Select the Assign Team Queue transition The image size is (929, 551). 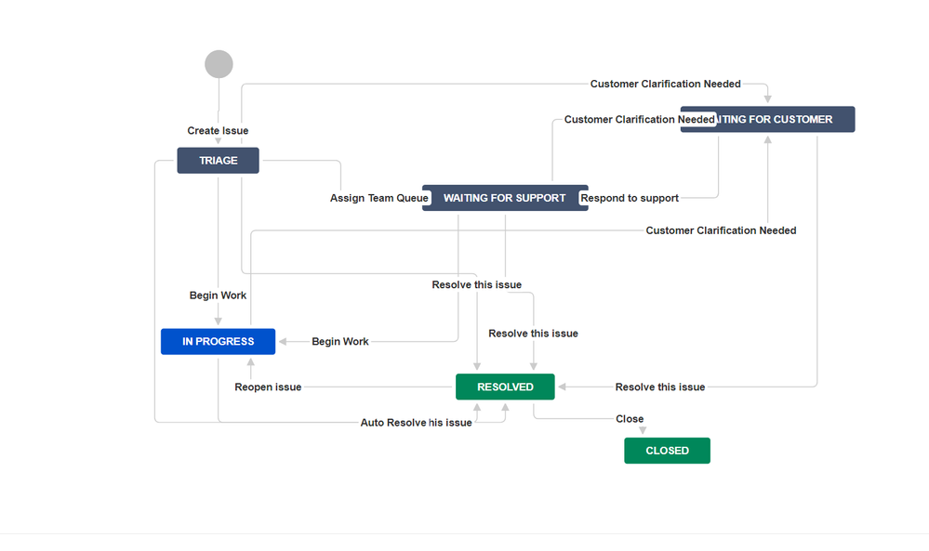pyautogui.click(x=378, y=198)
